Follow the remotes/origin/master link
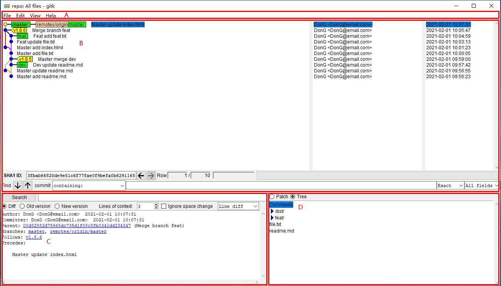 (78, 232)
